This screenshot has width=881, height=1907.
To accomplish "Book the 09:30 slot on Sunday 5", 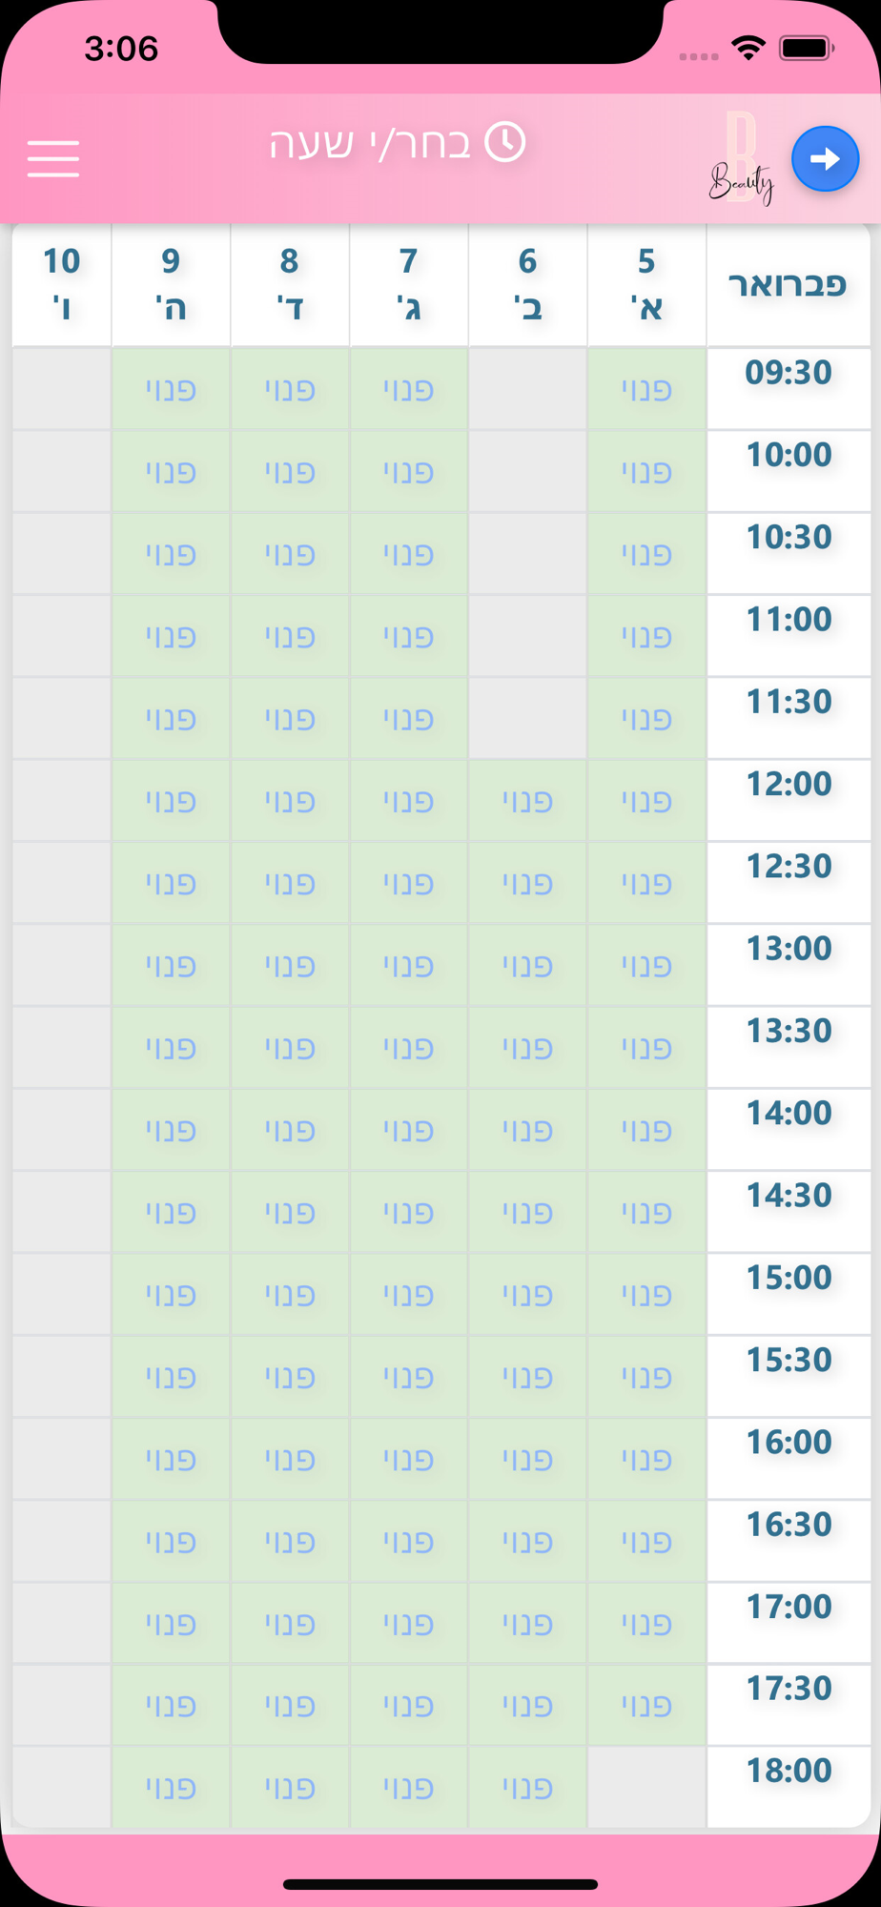I will (646, 389).
